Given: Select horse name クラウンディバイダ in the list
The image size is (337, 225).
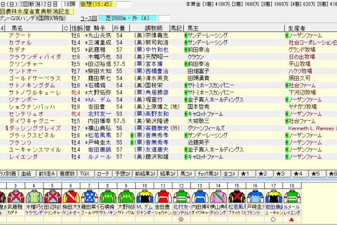Looking at the screenshot, I should click(x=35, y=57).
